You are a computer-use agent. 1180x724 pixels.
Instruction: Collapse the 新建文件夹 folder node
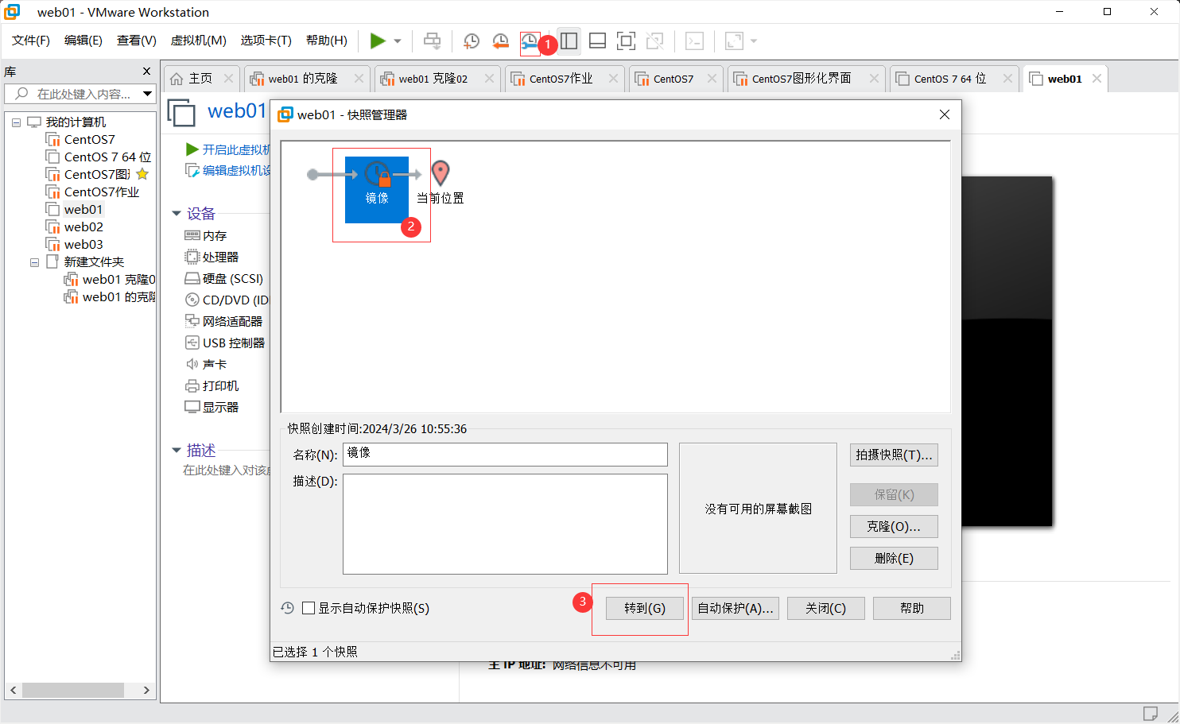[34, 262]
